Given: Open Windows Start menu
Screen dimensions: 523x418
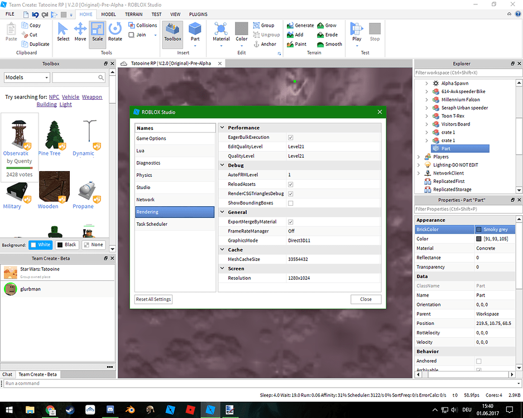Looking at the screenshot, I should pyautogui.click(x=9, y=410).
